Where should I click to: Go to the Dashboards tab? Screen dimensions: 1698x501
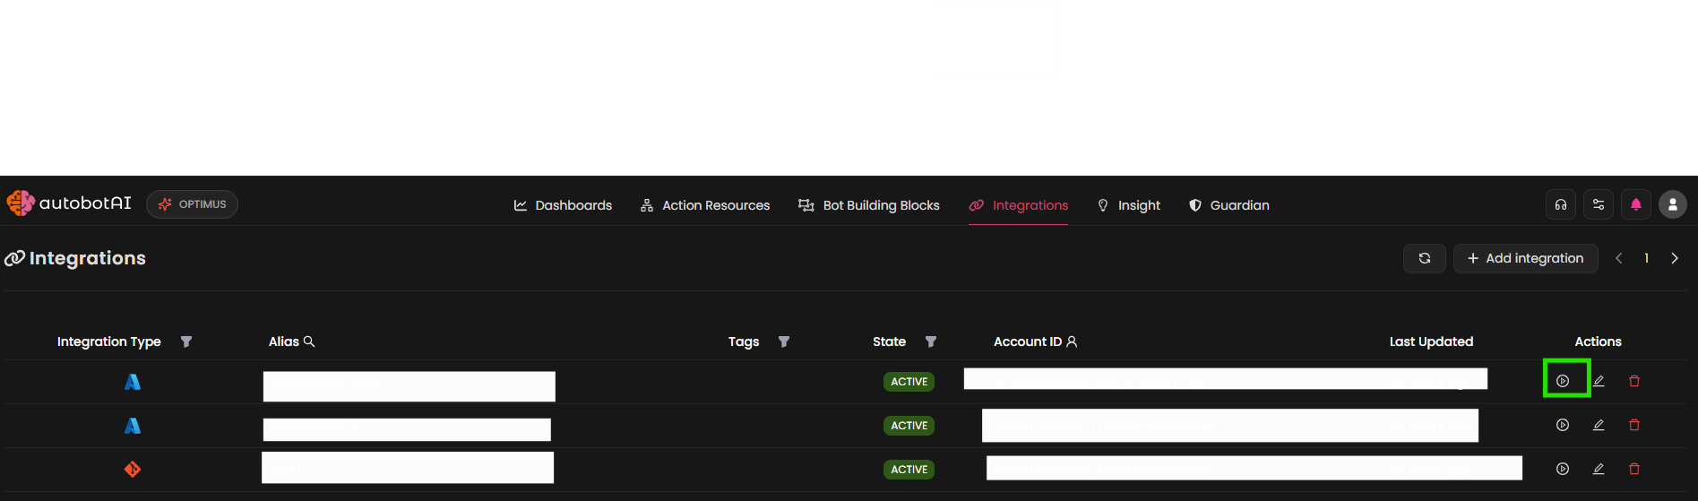563,205
